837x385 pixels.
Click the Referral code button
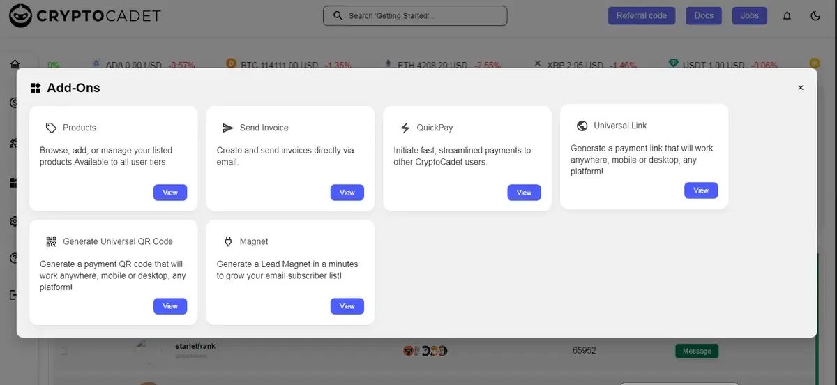click(x=641, y=15)
